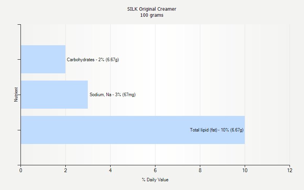This screenshot has height=190, width=304.
Task: Select the 8 tick label on x-axis
Action: pyautogui.click(x=200, y=171)
